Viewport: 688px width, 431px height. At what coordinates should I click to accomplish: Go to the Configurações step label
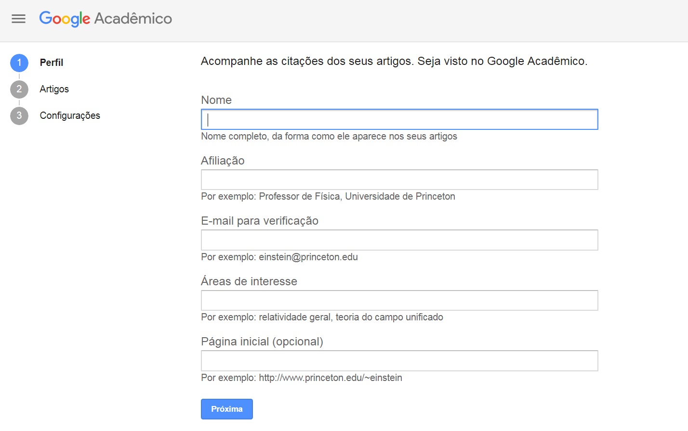pos(70,115)
